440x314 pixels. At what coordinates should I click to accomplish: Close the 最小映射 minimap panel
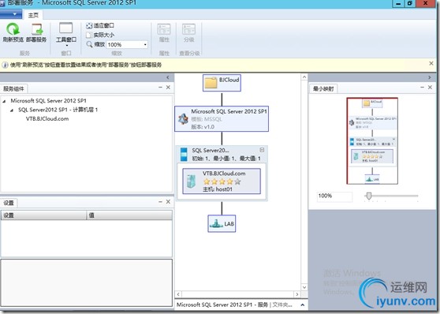pyautogui.click(x=430, y=88)
